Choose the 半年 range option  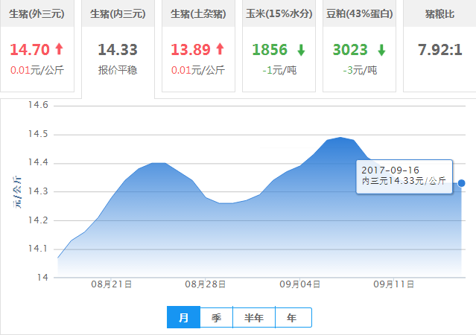254,318
